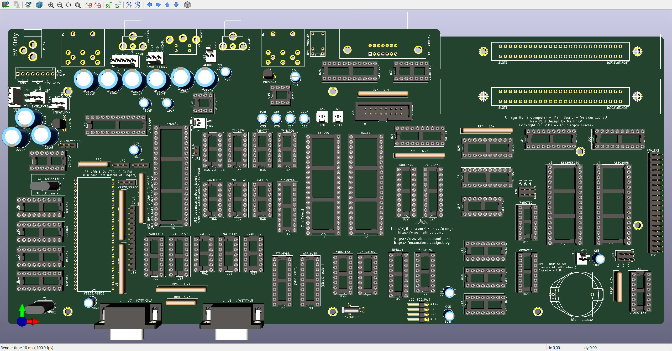Click the JOYSTICK_A connector
Viewport: 672px width, 351px height.
pyautogui.click(x=128, y=321)
